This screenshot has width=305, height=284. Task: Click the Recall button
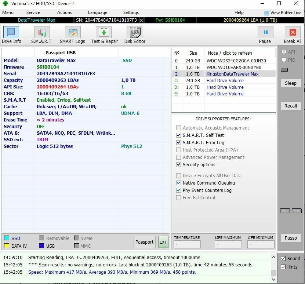click(291, 106)
